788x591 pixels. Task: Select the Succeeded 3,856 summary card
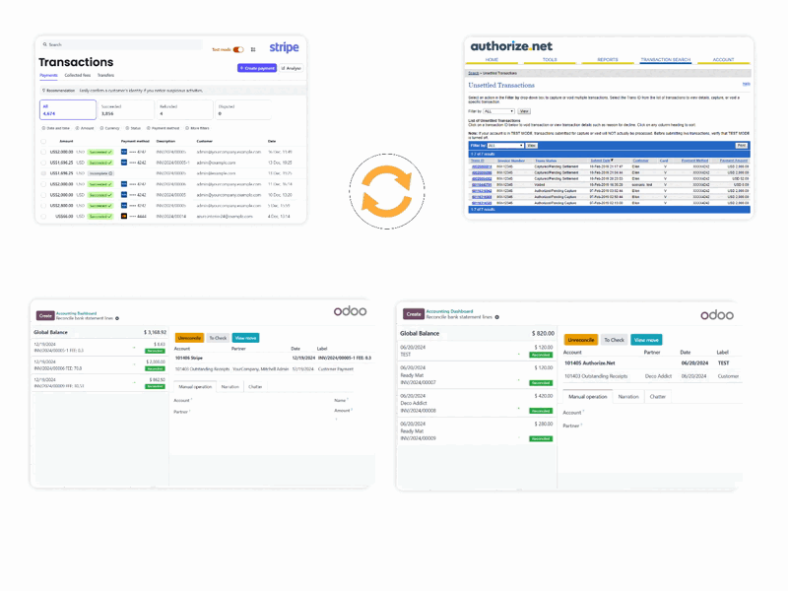(x=126, y=109)
